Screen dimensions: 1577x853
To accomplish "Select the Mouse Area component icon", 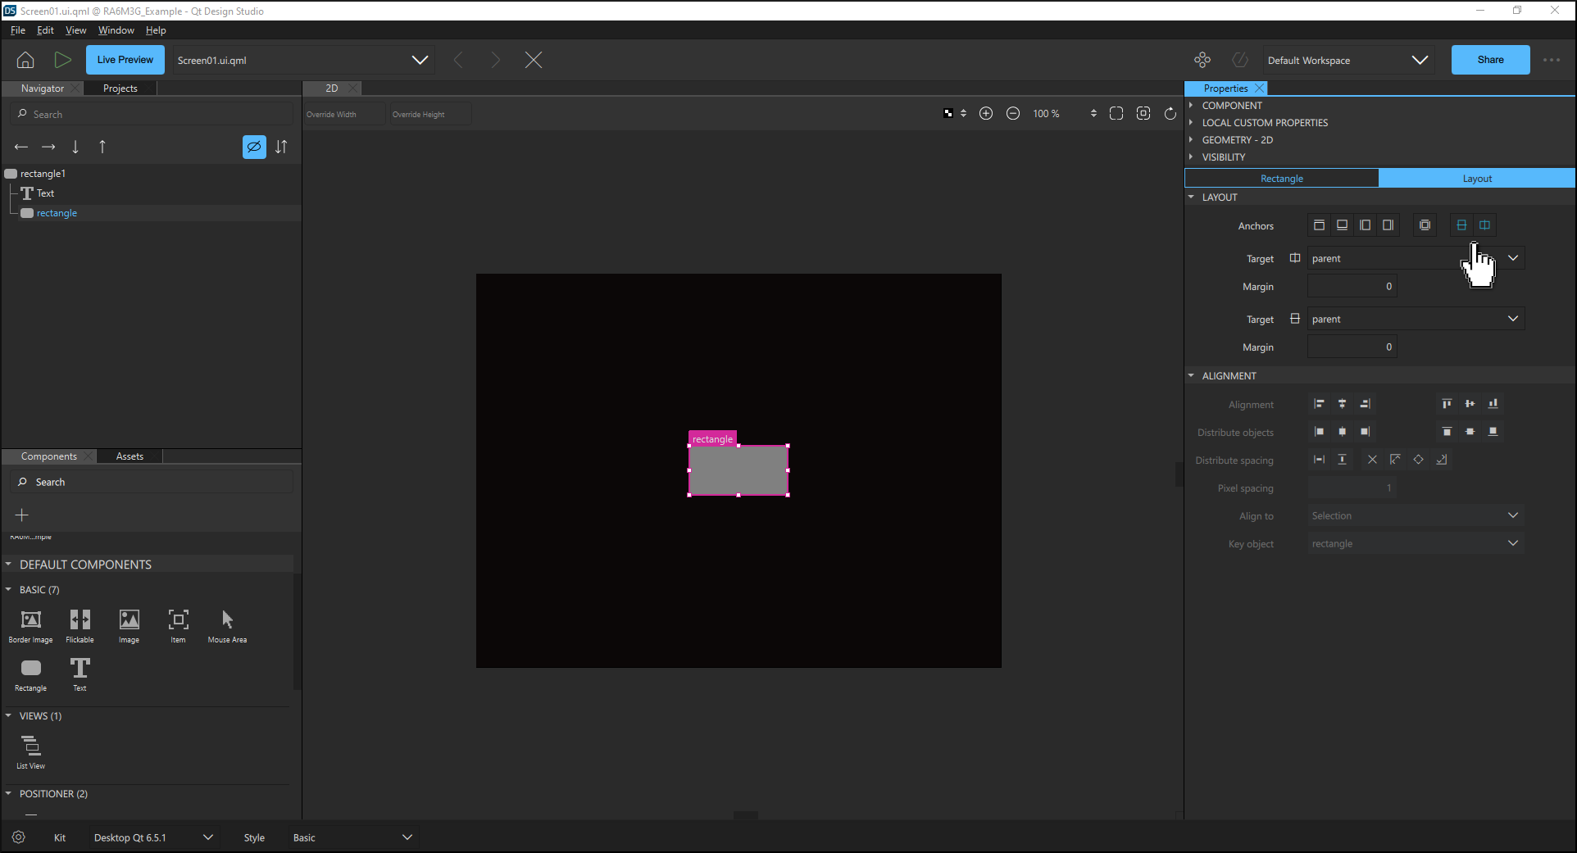I will [227, 620].
